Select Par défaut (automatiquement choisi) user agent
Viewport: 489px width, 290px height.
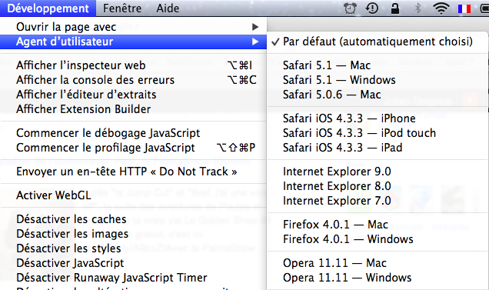(378, 42)
